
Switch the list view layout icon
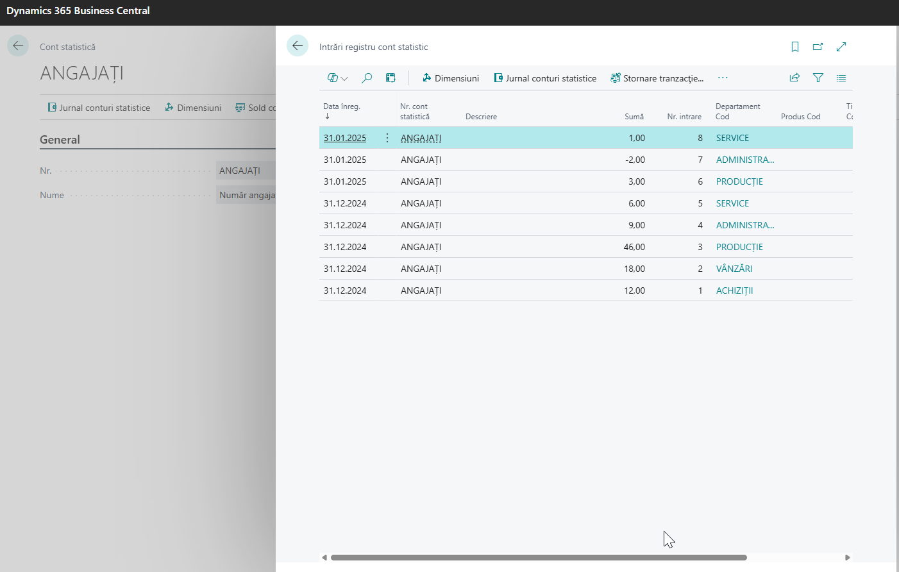point(841,78)
